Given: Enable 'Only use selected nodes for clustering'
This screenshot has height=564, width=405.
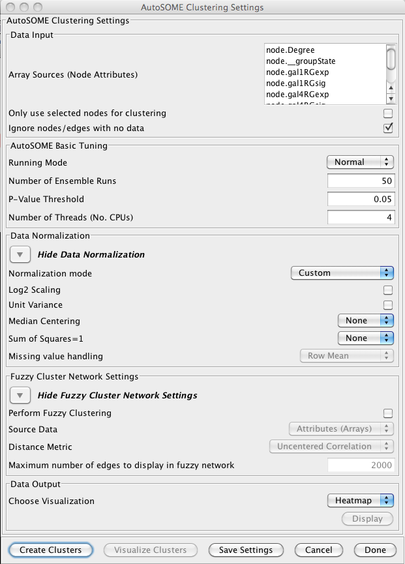Looking at the screenshot, I should coord(388,113).
